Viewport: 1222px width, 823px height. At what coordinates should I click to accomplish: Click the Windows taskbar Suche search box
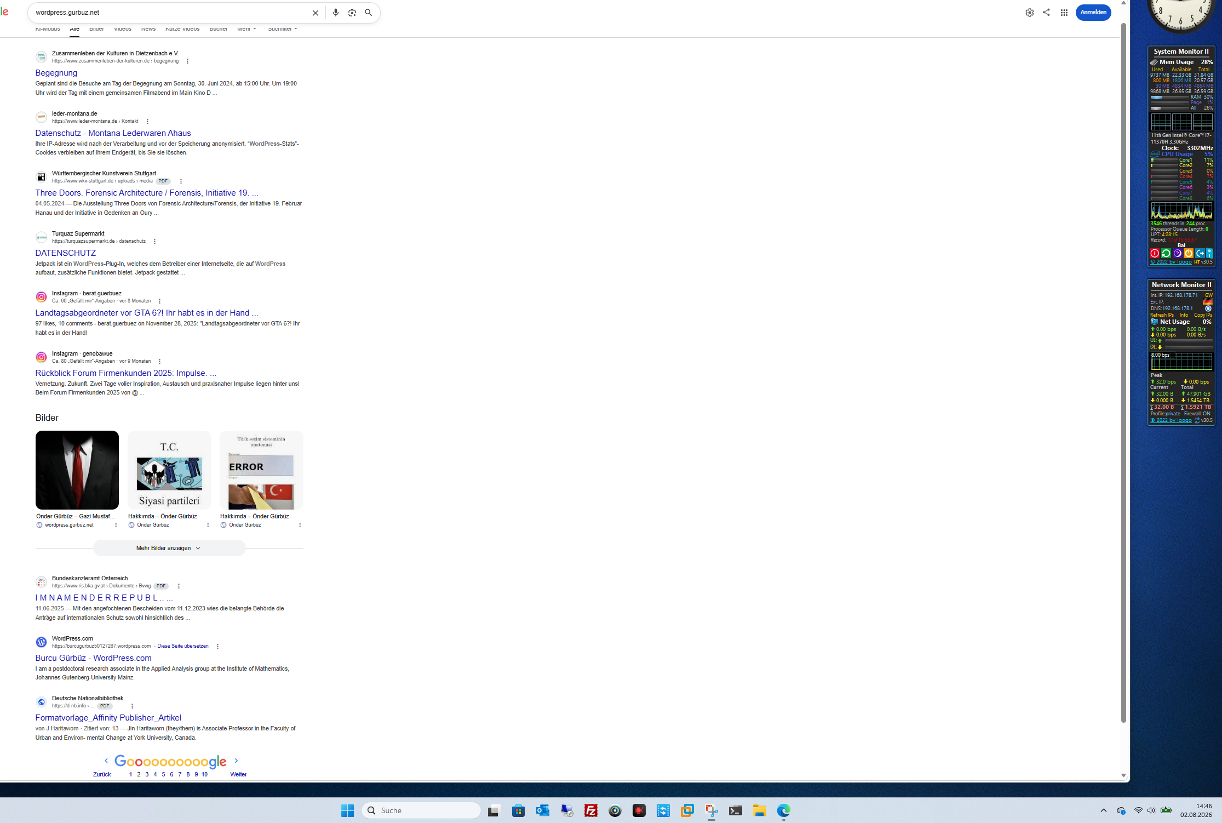tap(421, 810)
